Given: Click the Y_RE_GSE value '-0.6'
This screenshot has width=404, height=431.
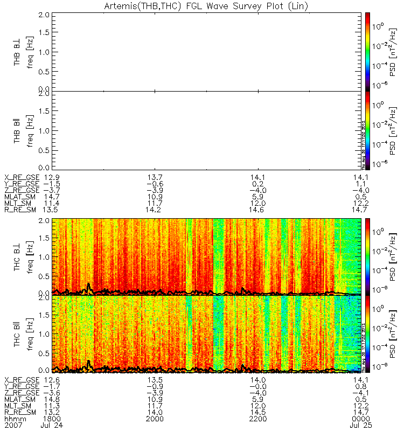Looking at the screenshot, I should [x=155, y=184].
